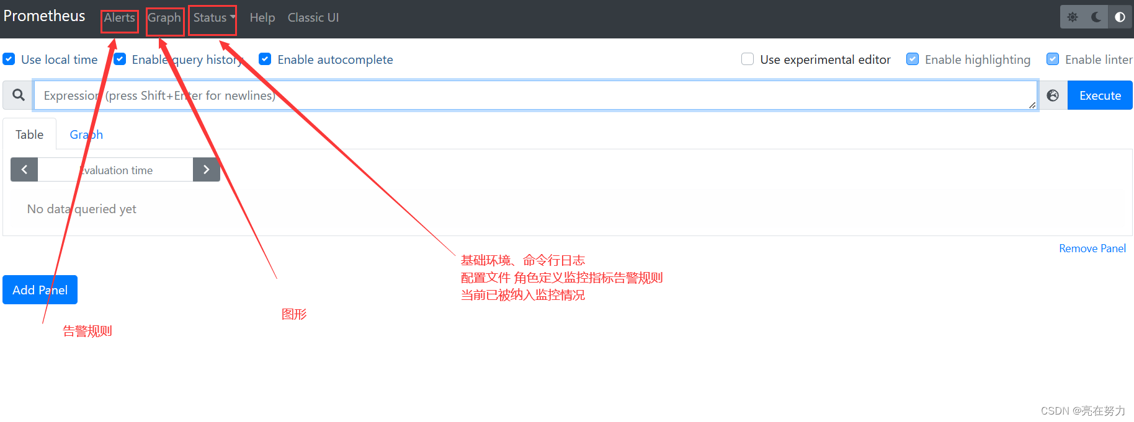Toggle Enable linter checkbox
1134x422 pixels.
pyautogui.click(x=1053, y=59)
